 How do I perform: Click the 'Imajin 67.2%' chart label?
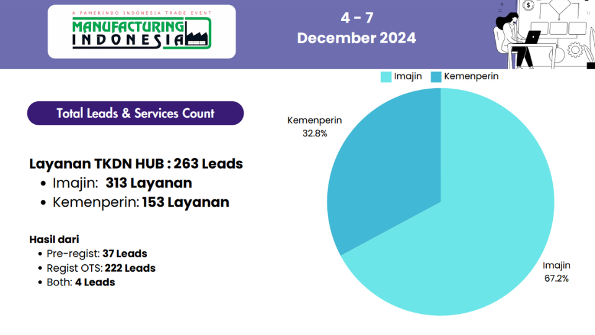557,272
